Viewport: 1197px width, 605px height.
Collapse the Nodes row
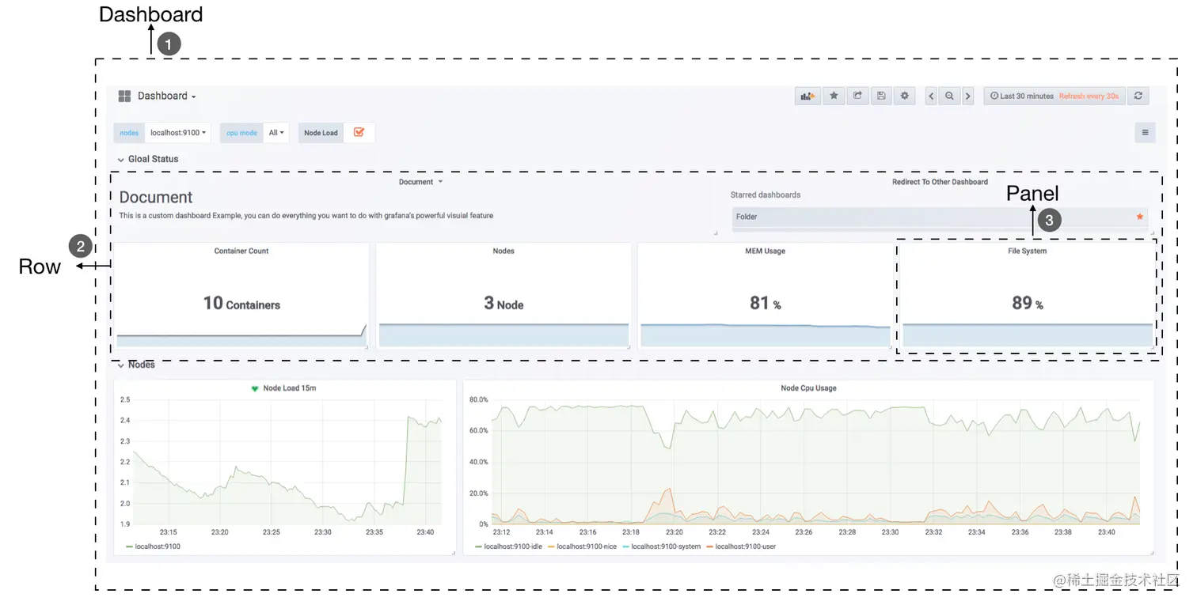tap(136, 365)
